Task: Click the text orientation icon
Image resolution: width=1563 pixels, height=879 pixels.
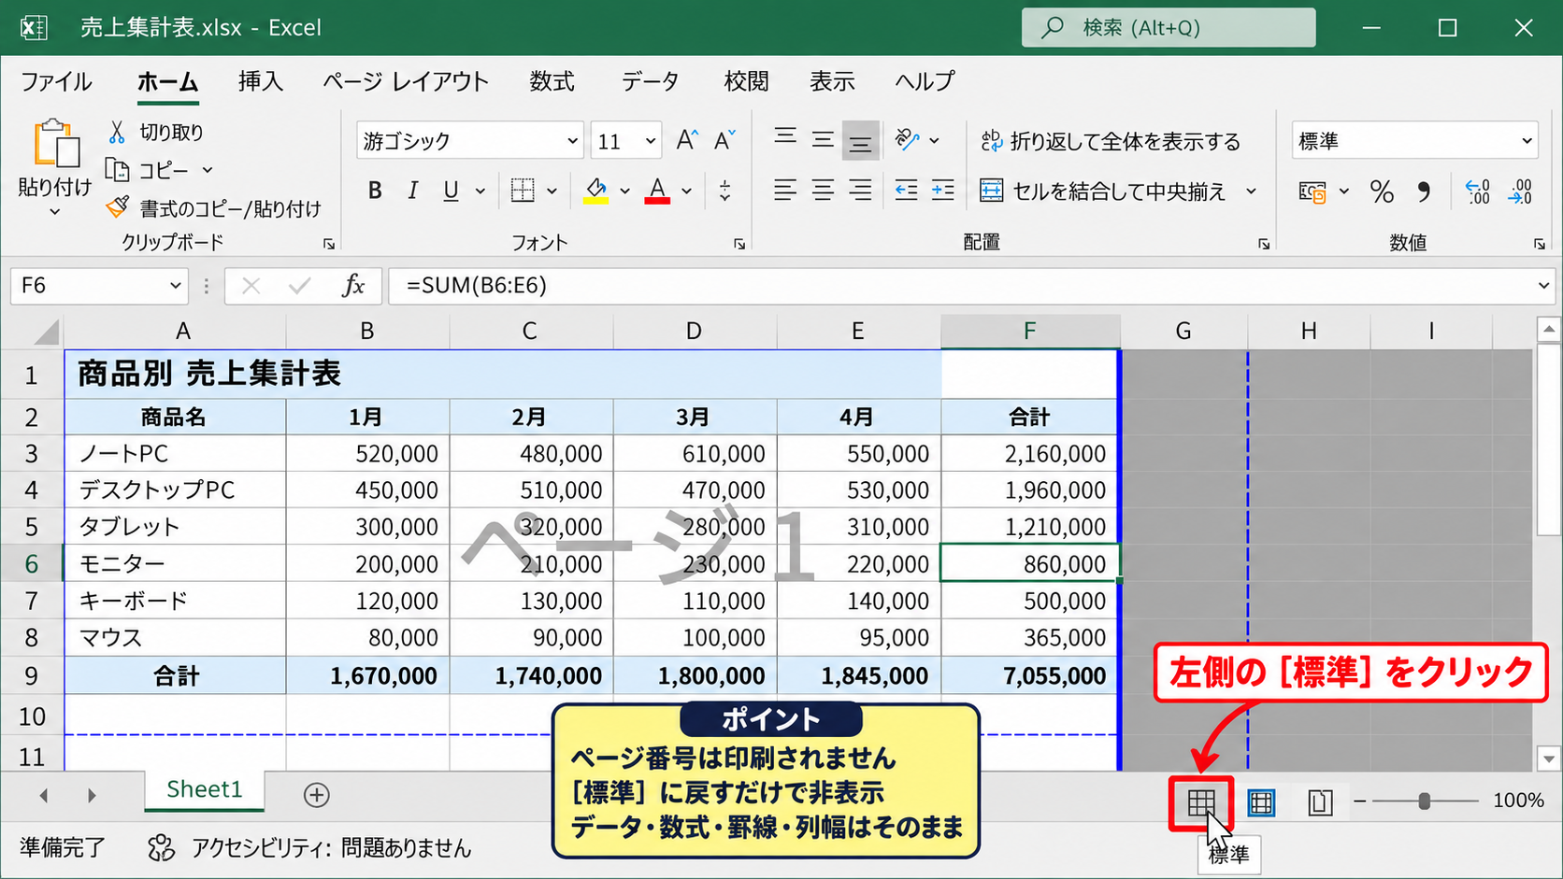Action: point(907,140)
